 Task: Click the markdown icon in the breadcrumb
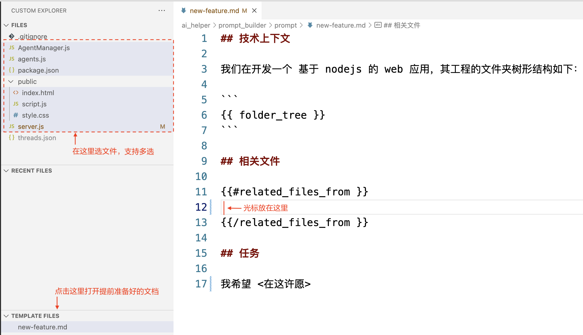point(310,25)
